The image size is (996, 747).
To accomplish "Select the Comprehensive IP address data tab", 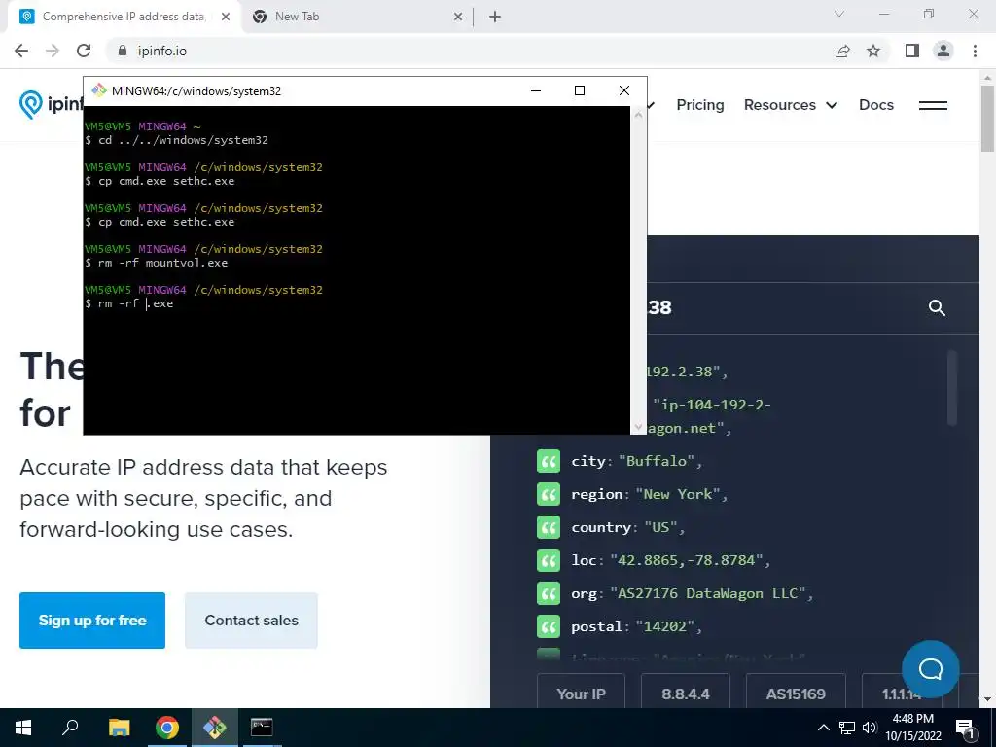I will 124,17.
